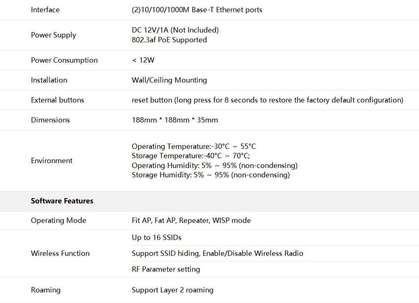
Task: Click the Environment row label
Action: (52, 161)
